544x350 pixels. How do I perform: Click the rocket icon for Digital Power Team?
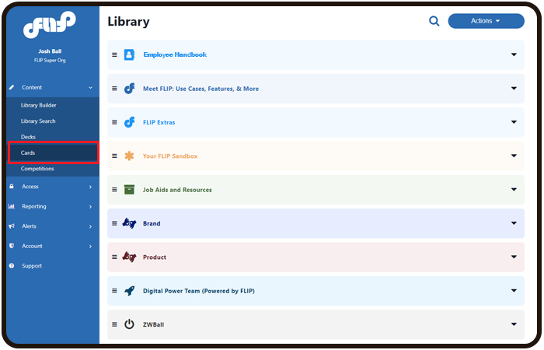point(130,291)
